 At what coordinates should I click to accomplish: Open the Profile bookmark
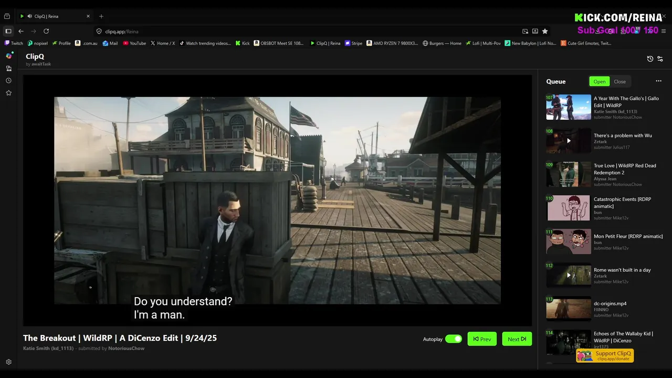pyautogui.click(x=61, y=44)
